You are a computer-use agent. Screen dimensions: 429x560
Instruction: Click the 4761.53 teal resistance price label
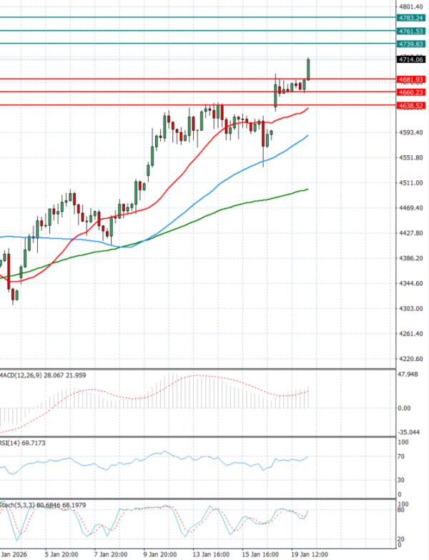tap(412, 31)
